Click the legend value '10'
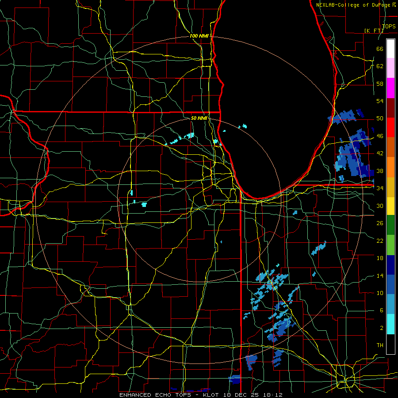 380,293
